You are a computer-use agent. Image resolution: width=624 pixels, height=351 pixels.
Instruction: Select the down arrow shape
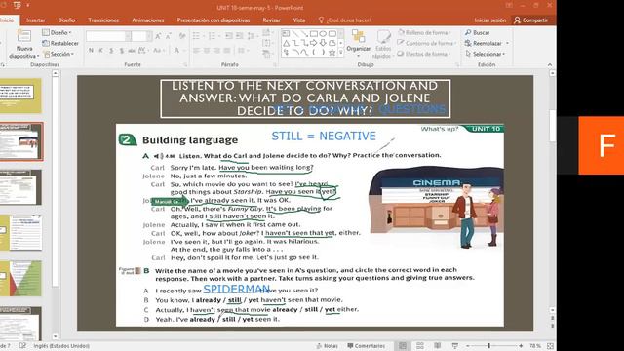point(323,43)
